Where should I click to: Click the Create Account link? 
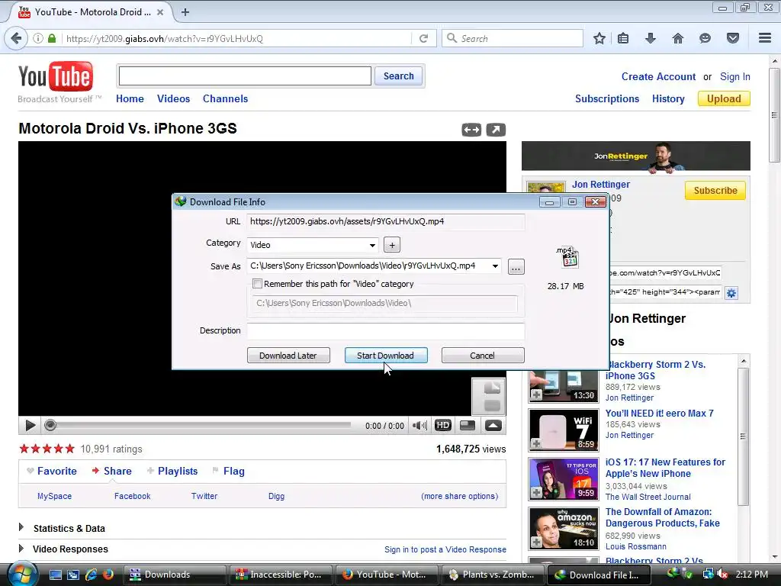[658, 77]
